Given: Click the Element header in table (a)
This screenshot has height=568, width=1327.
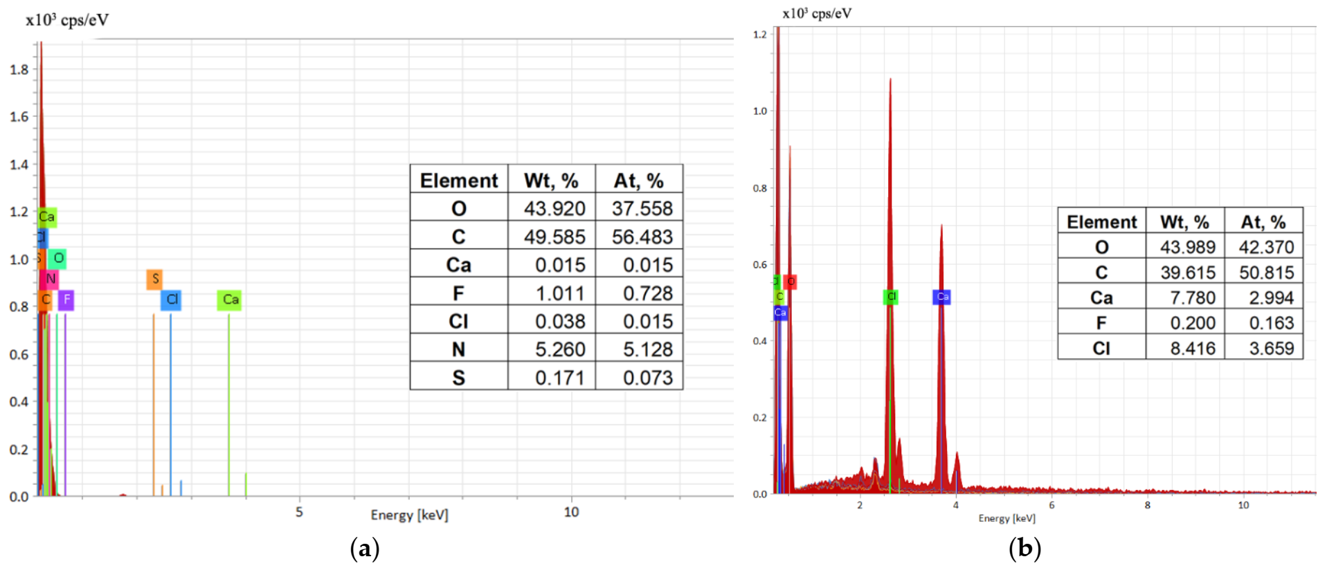Looking at the screenshot, I should pos(459,181).
